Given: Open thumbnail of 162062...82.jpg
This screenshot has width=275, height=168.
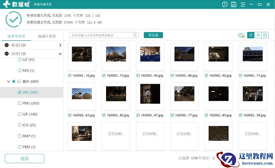Looking at the screenshot, I should (x=116, y=94).
